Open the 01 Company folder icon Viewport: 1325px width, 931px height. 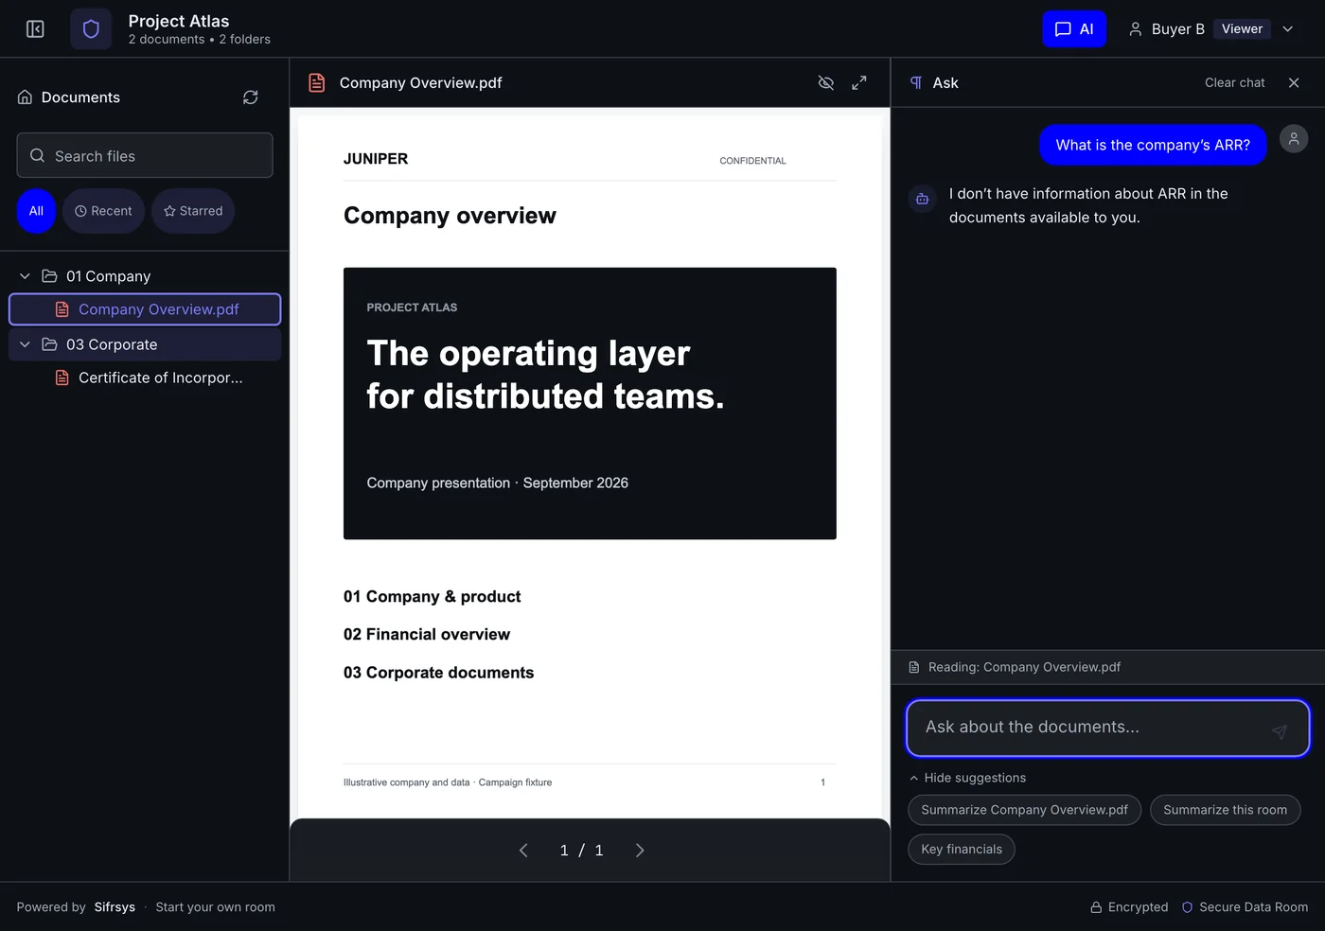(x=49, y=276)
